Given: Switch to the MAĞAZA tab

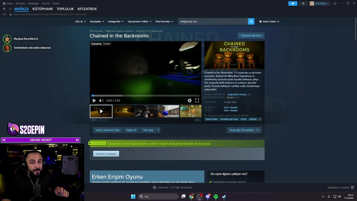Looking at the screenshot, I should tap(21, 9).
